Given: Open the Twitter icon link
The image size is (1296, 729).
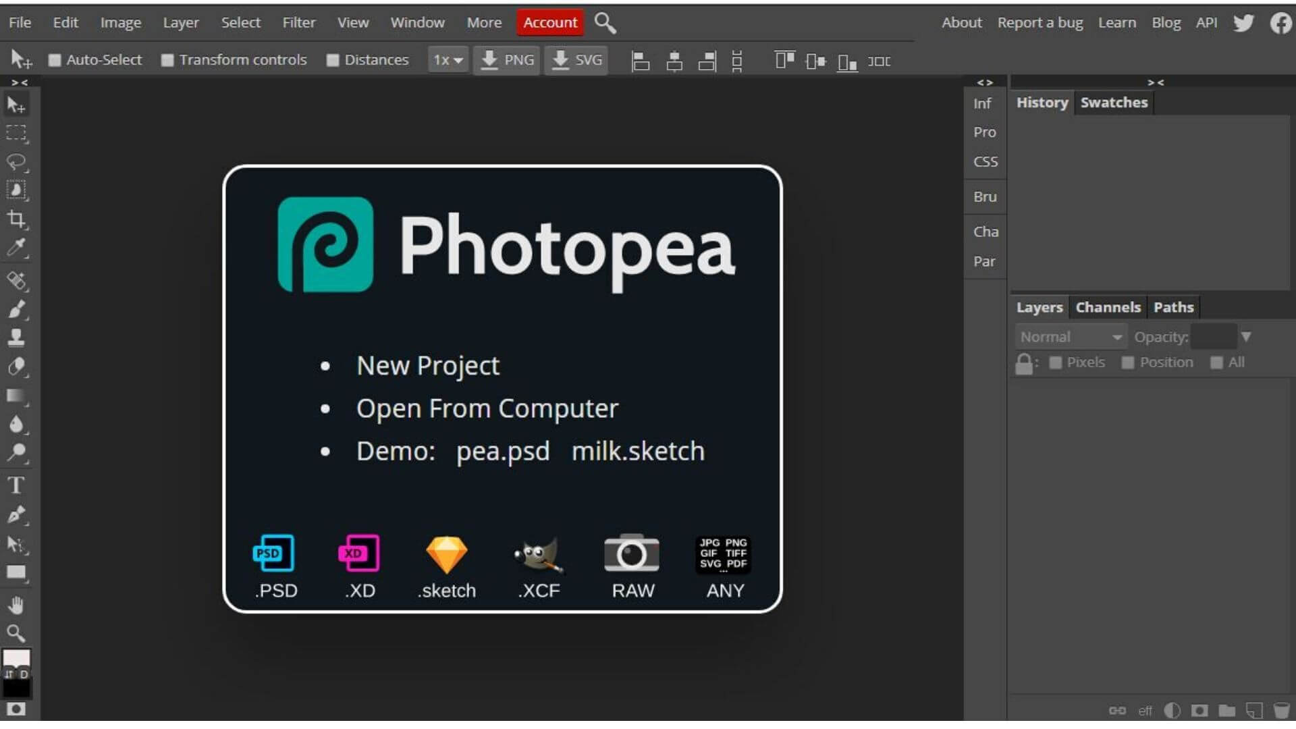Looking at the screenshot, I should tap(1243, 23).
